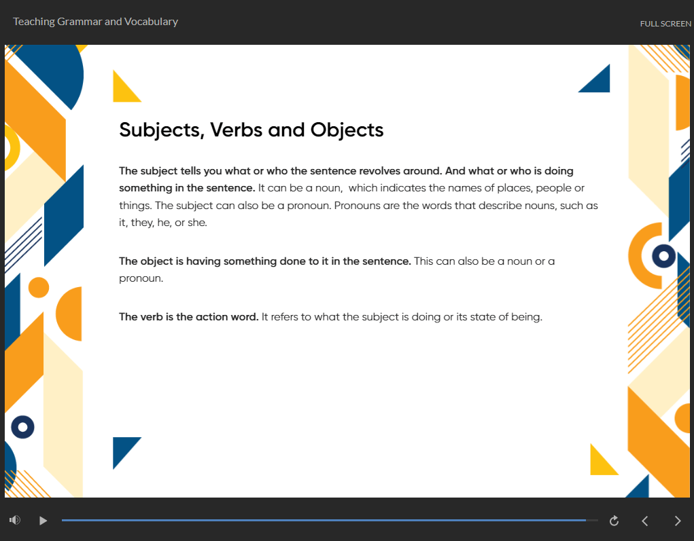Click the Subjects, Verbs and Objects heading
Viewport: 694px width, 541px height.
coord(251,130)
